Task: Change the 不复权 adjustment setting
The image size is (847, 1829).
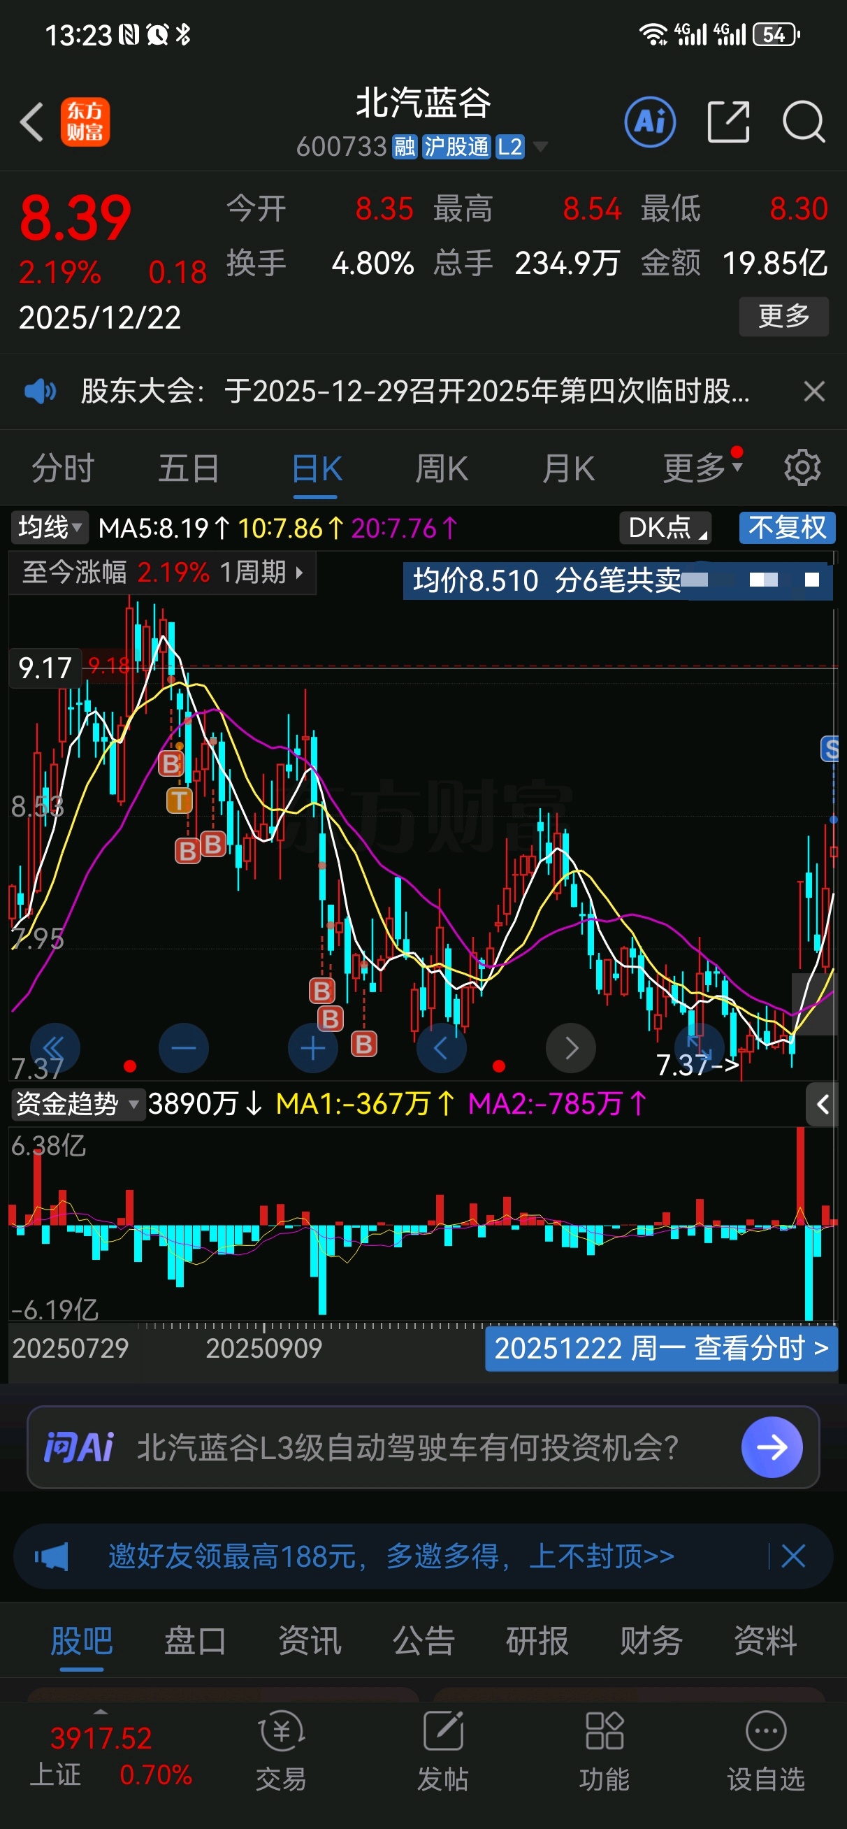Action: (787, 528)
